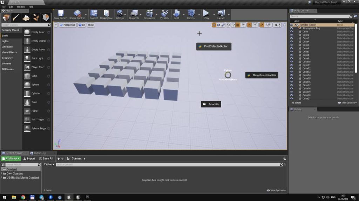
Task: Select Point Light in Place Actors list
Action: pos(37,58)
